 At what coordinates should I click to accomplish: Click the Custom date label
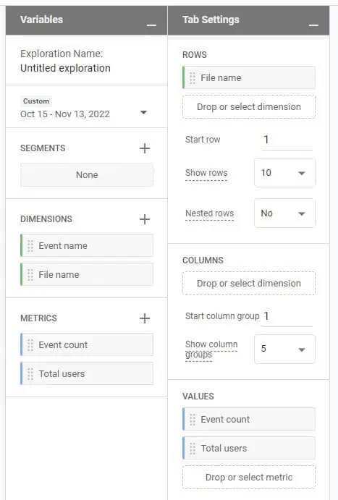tap(36, 101)
